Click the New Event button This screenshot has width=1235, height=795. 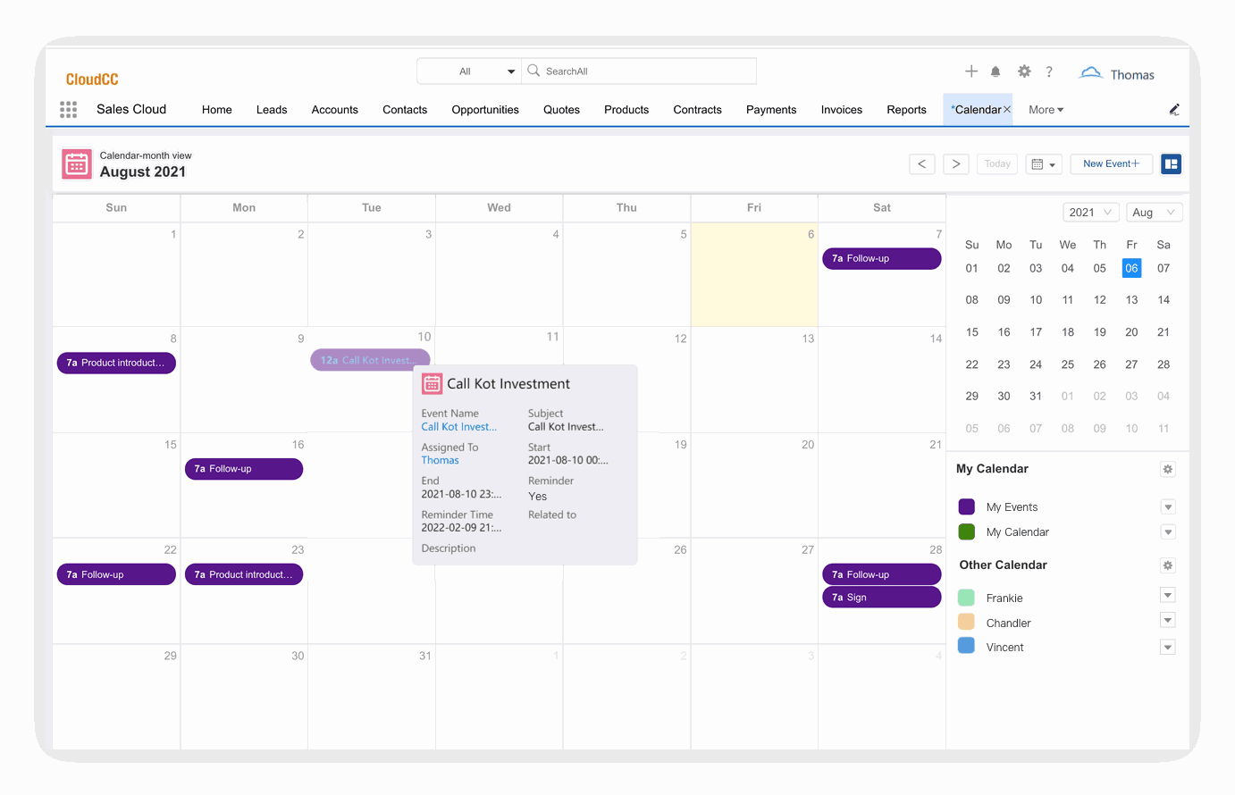click(1111, 164)
